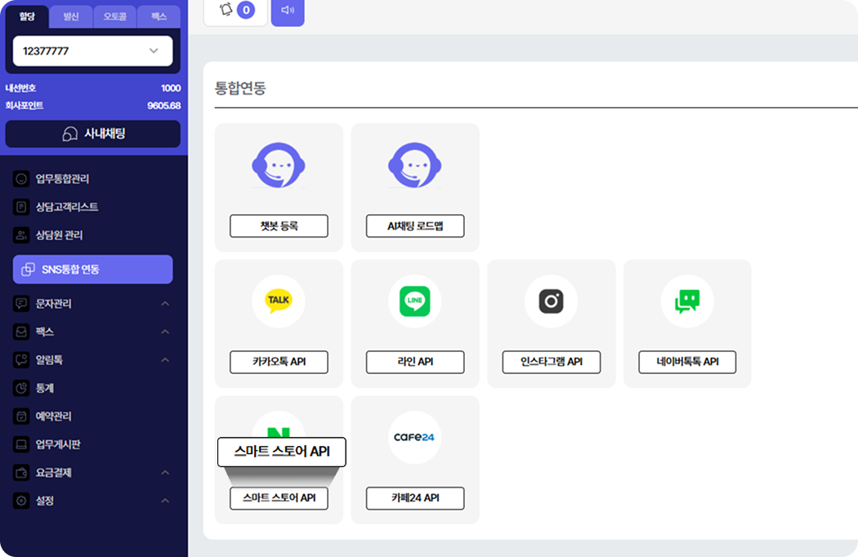Switch to the 오토콜 tab
This screenshot has height=557, width=858.
[114, 16]
